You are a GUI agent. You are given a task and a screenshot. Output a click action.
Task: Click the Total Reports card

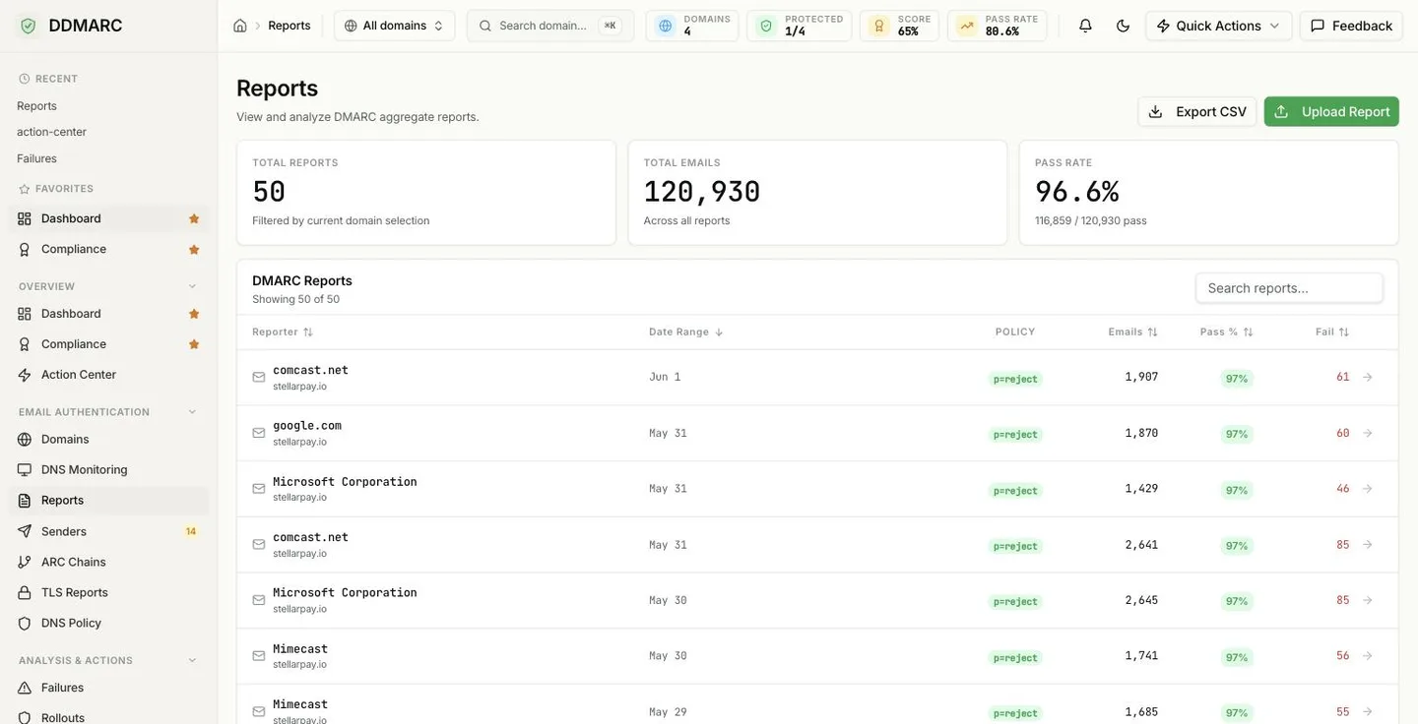pos(426,193)
